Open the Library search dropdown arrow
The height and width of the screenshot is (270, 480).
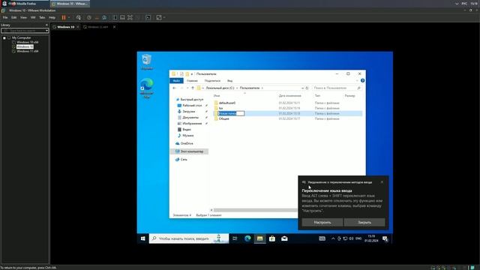[x=46, y=31]
